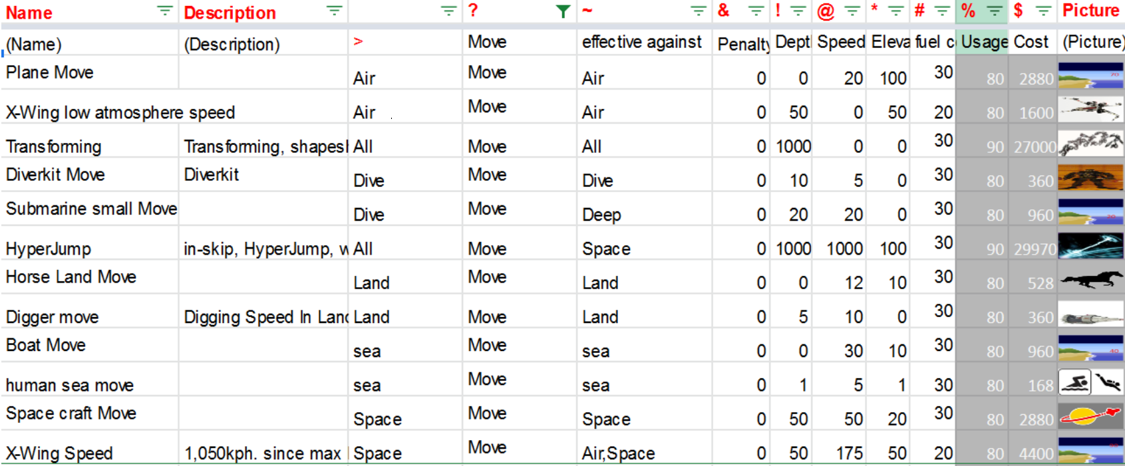Click the black horse picture thumbnail

(x=1090, y=279)
